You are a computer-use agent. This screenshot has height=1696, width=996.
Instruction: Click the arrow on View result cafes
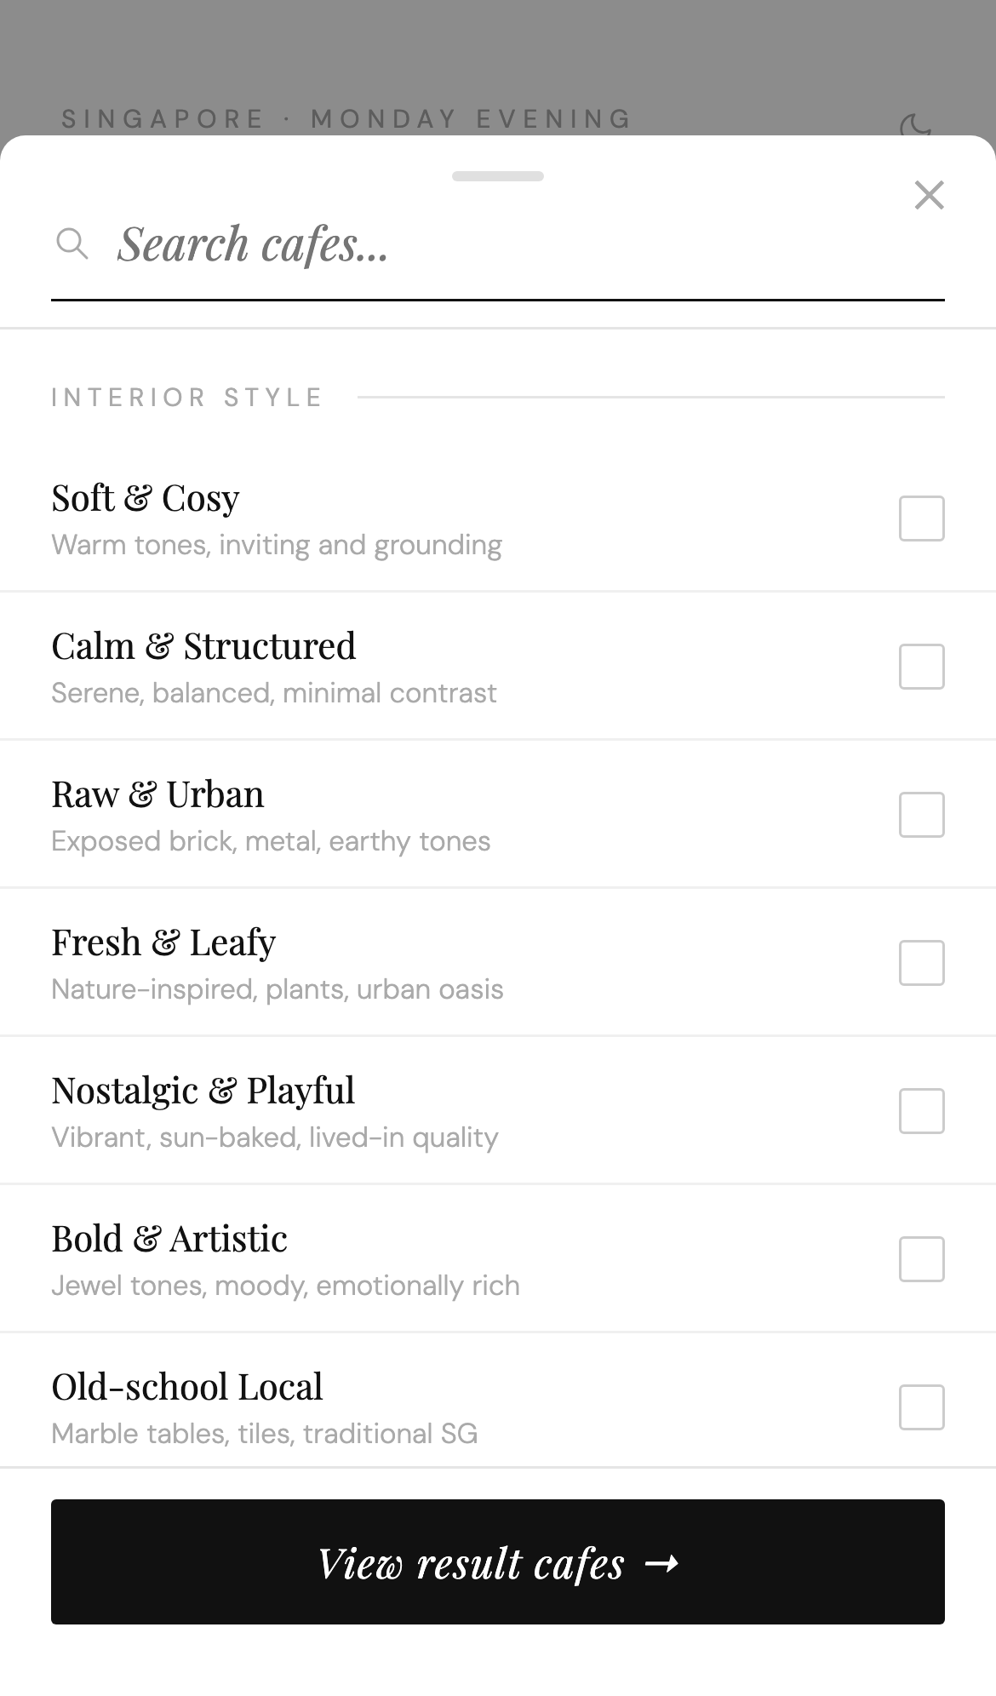pos(661,1563)
